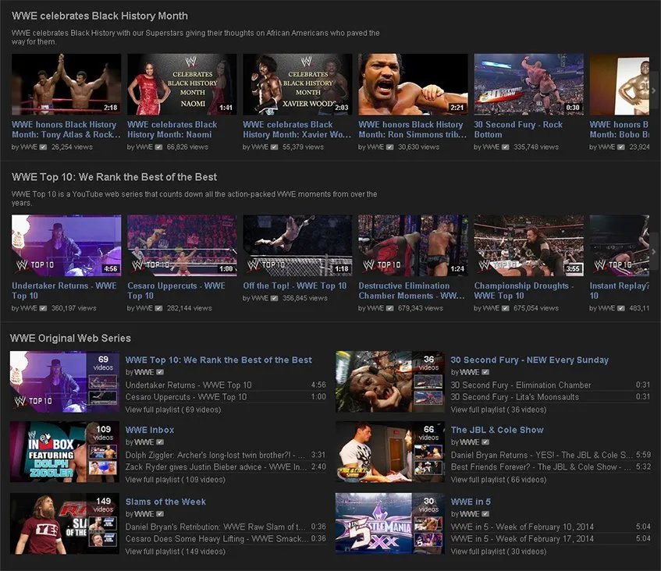Image resolution: width=661 pixels, height=571 pixels.
Task: Open the JBL & Cole Show playlist thumbnail
Action: point(390,452)
